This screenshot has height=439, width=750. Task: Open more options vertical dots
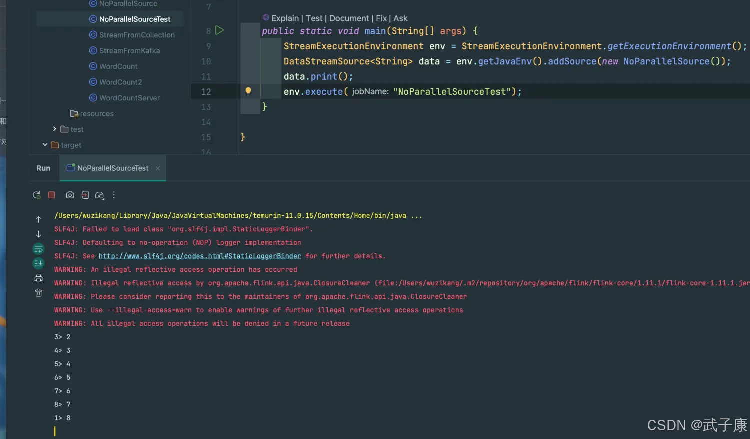114,195
